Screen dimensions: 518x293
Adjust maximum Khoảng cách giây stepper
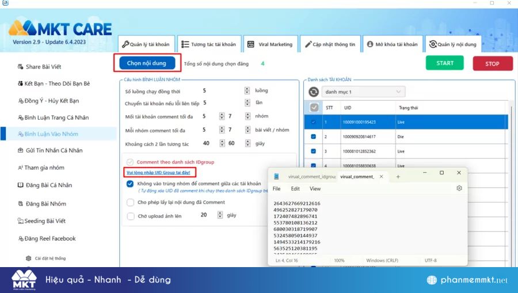[247, 143]
